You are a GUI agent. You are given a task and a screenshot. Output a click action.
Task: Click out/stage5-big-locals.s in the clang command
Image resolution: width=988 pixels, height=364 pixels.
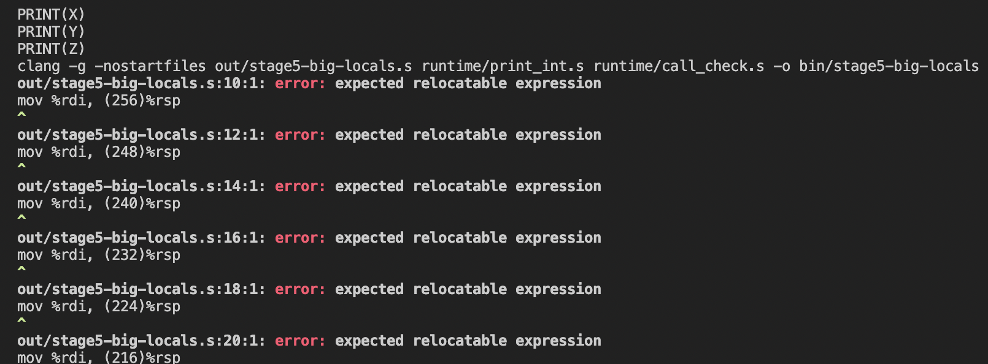[313, 66]
